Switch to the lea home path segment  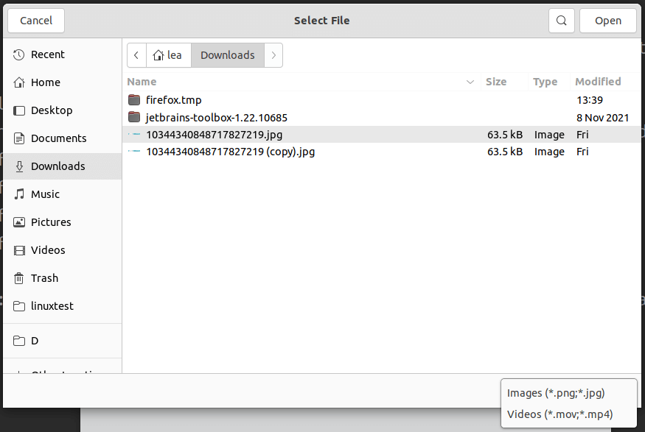168,55
